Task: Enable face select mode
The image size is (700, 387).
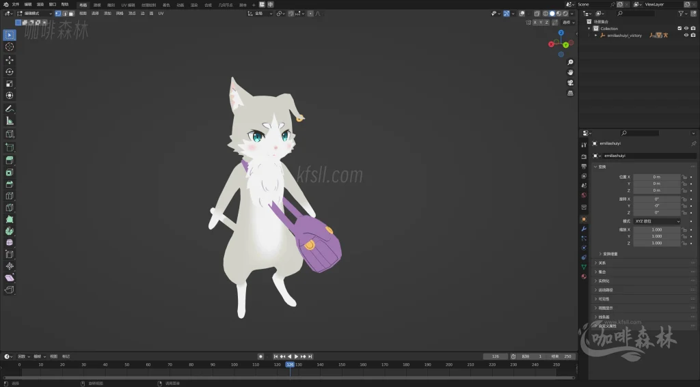Action: pos(71,14)
